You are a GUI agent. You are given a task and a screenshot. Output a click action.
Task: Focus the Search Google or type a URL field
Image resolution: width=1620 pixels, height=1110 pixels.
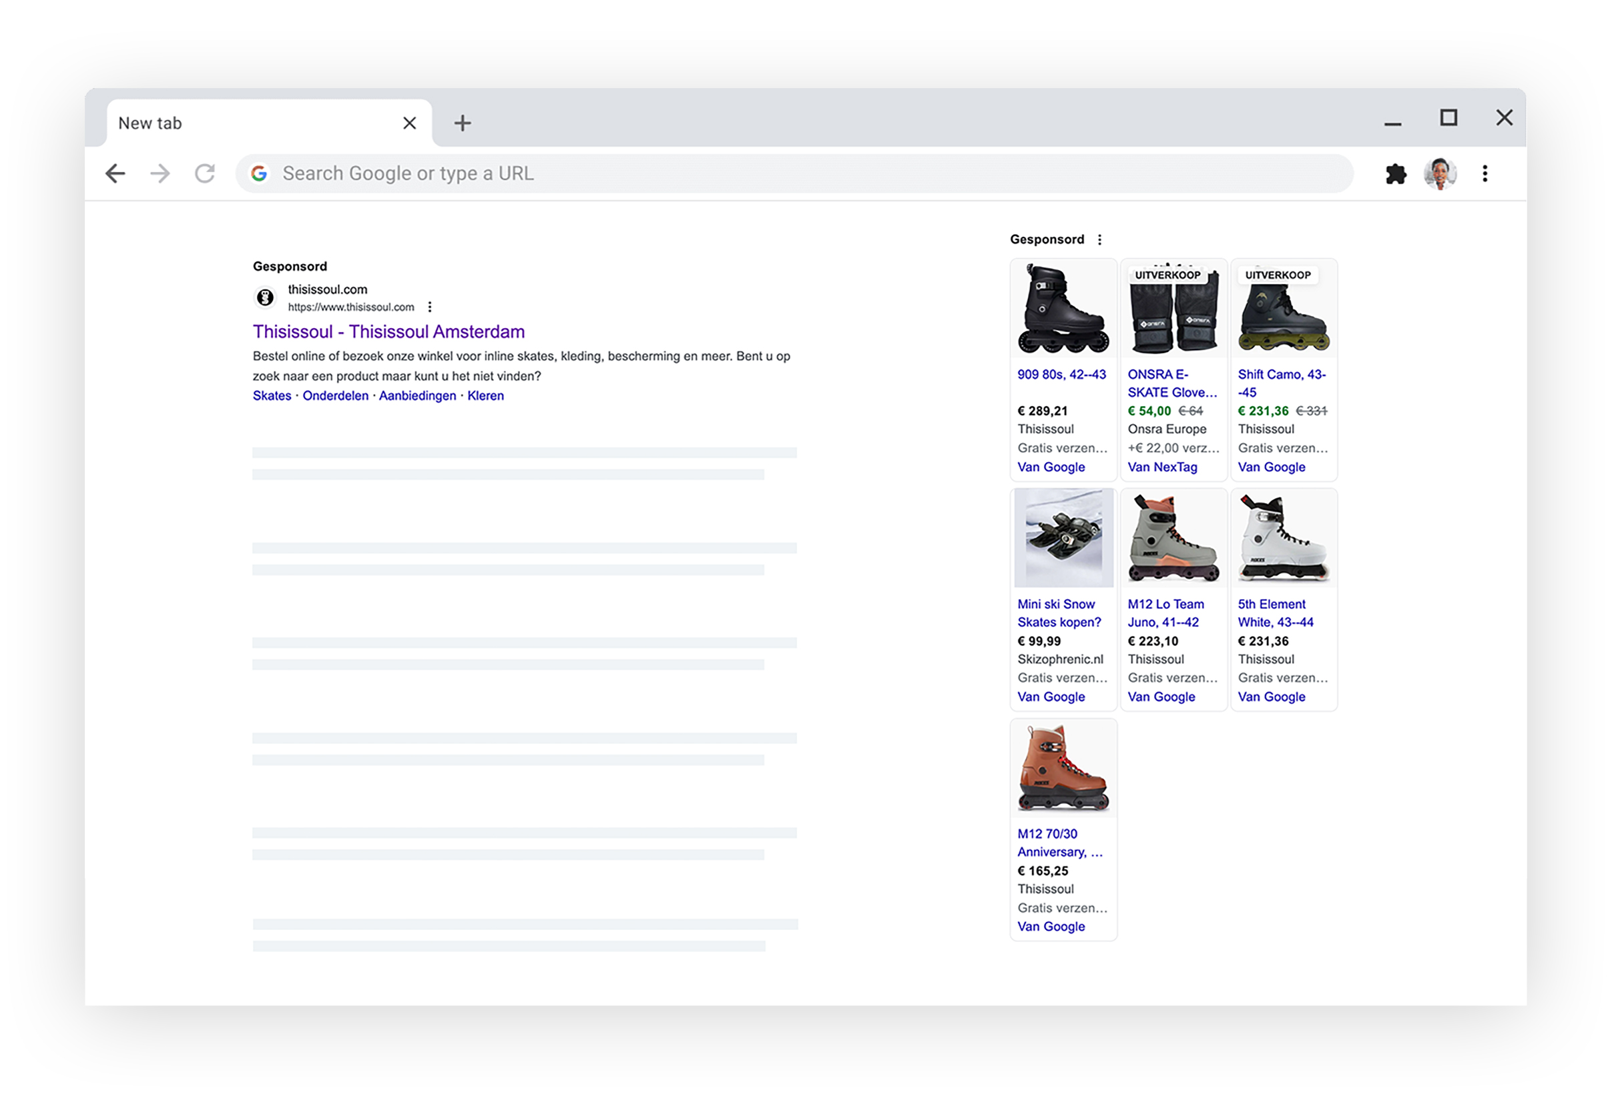click(795, 173)
